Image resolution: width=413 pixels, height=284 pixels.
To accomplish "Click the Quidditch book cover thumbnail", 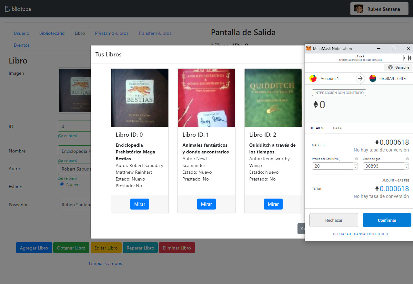I will point(273,97).
